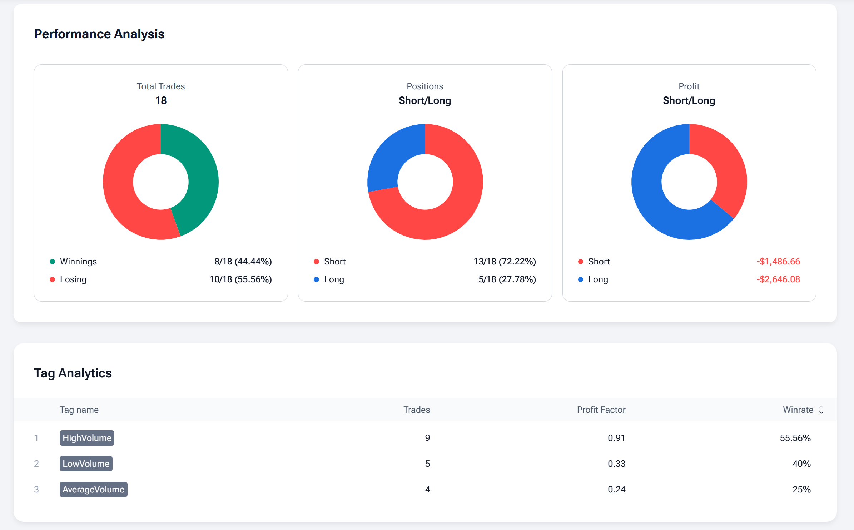The height and width of the screenshot is (530, 854).
Task: Click the 25% winrate for AverageVolume
Action: pyautogui.click(x=801, y=489)
